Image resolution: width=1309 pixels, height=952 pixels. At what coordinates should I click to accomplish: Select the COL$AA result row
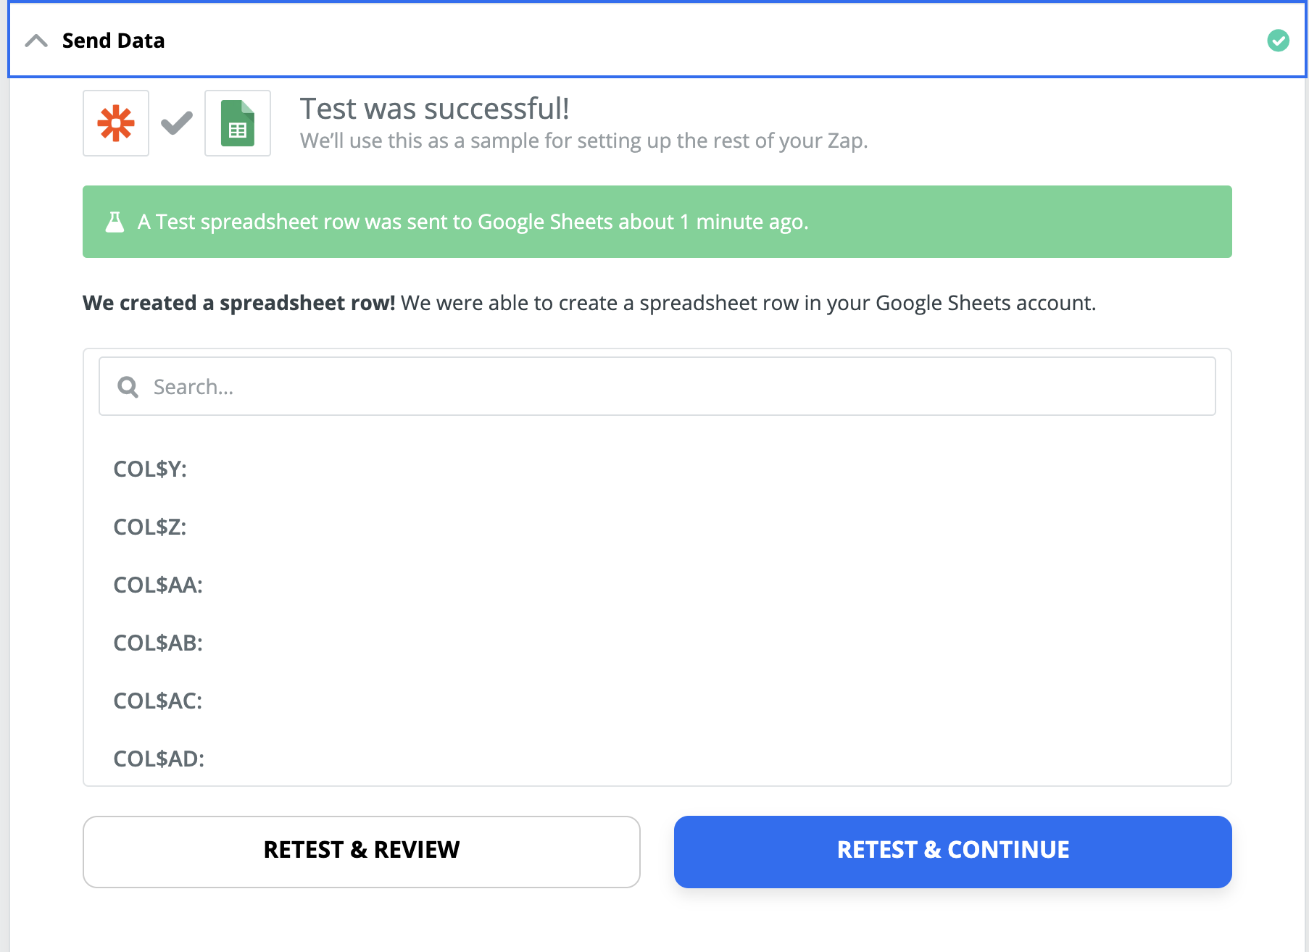(x=657, y=585)
